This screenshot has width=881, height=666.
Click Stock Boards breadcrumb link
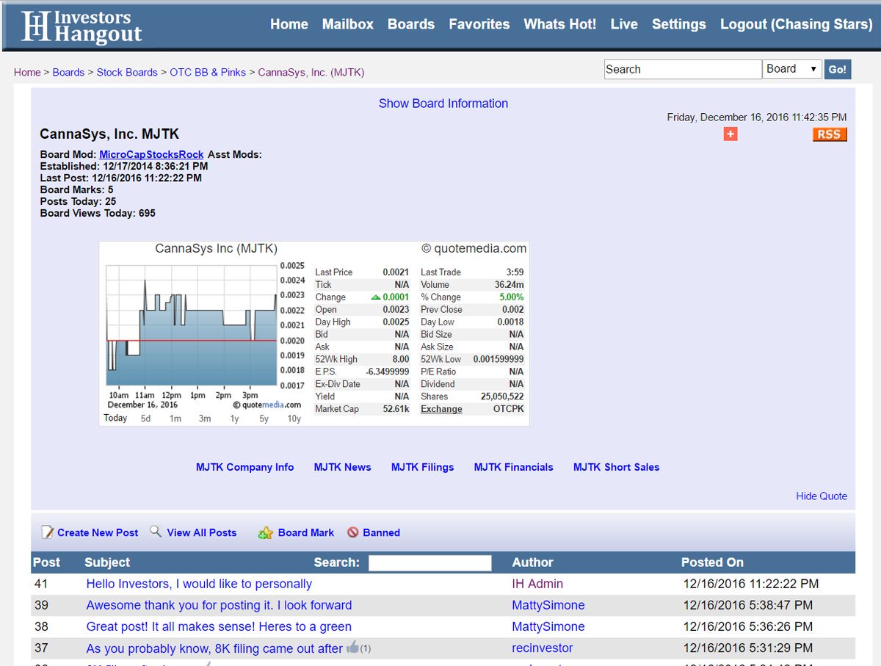click(x=127, y=72)
